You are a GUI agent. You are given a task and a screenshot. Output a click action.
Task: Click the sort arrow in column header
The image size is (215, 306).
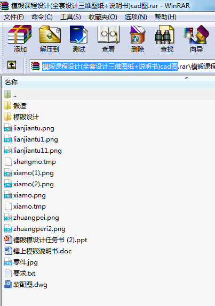coord(187,78)
